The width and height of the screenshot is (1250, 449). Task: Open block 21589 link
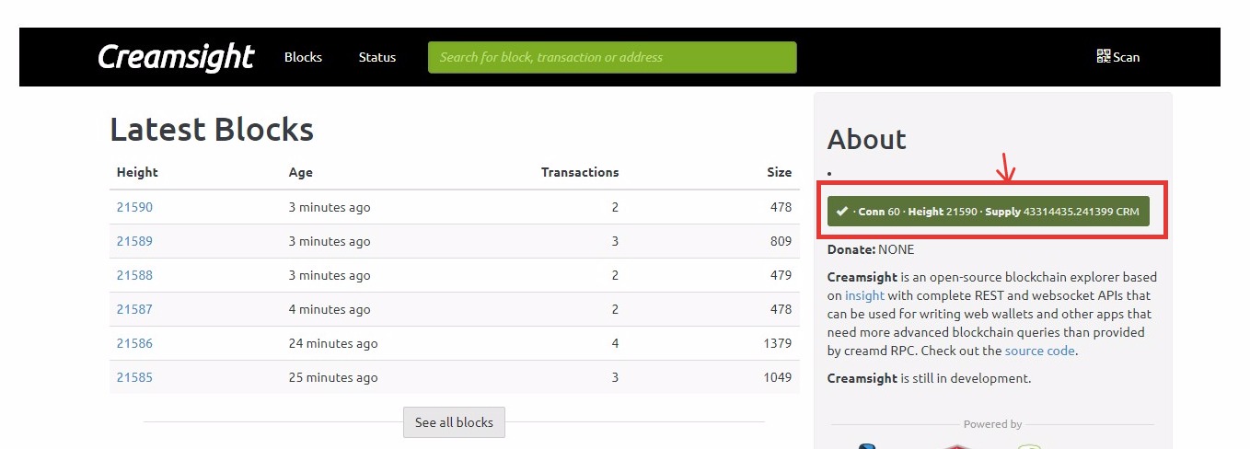pos(134,241)
